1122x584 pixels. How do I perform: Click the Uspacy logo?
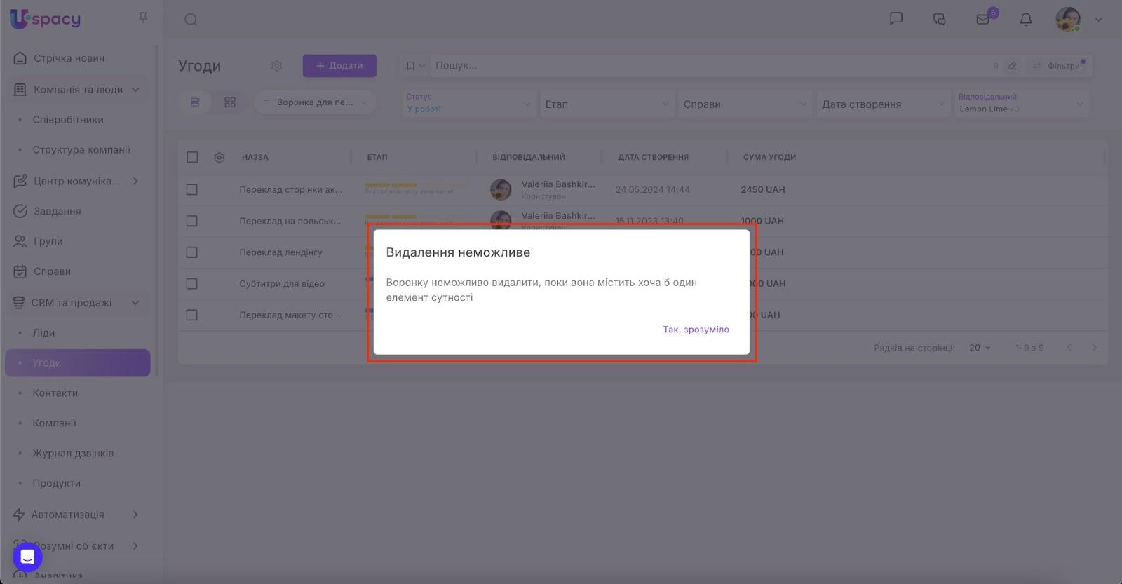pyautogui.click(x=45, y=19)
